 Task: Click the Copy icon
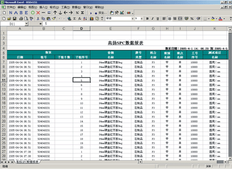pyautogui.click(x=43, y=19)
